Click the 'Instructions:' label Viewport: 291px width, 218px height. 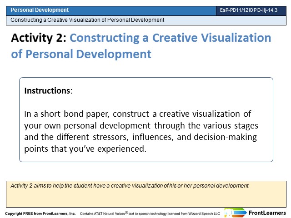point(48,91)
